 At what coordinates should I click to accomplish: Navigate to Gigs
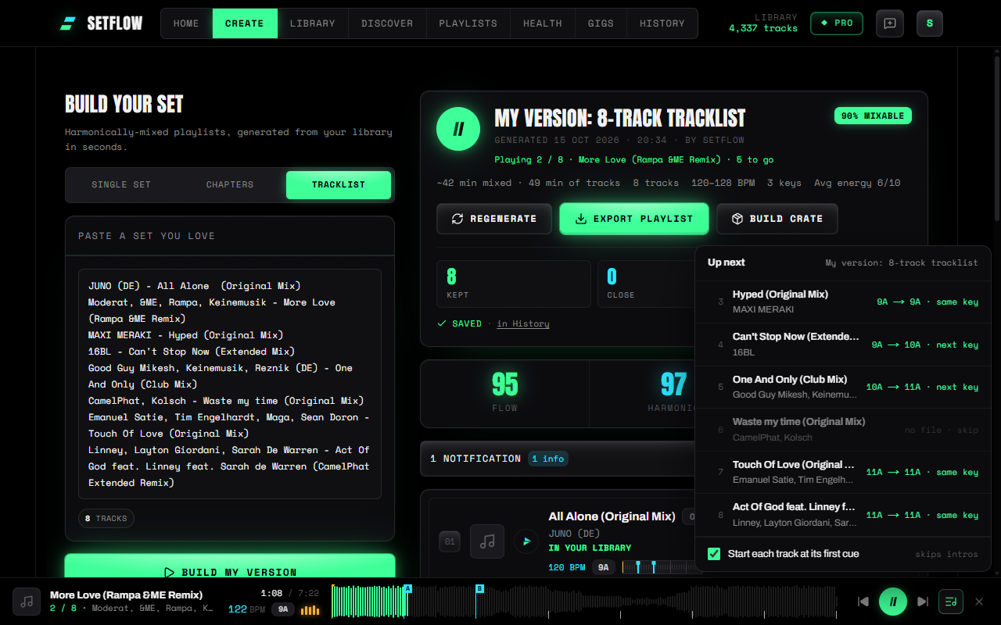(601, 23)
